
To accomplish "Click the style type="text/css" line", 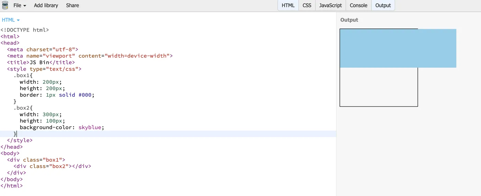I will 44,69.
